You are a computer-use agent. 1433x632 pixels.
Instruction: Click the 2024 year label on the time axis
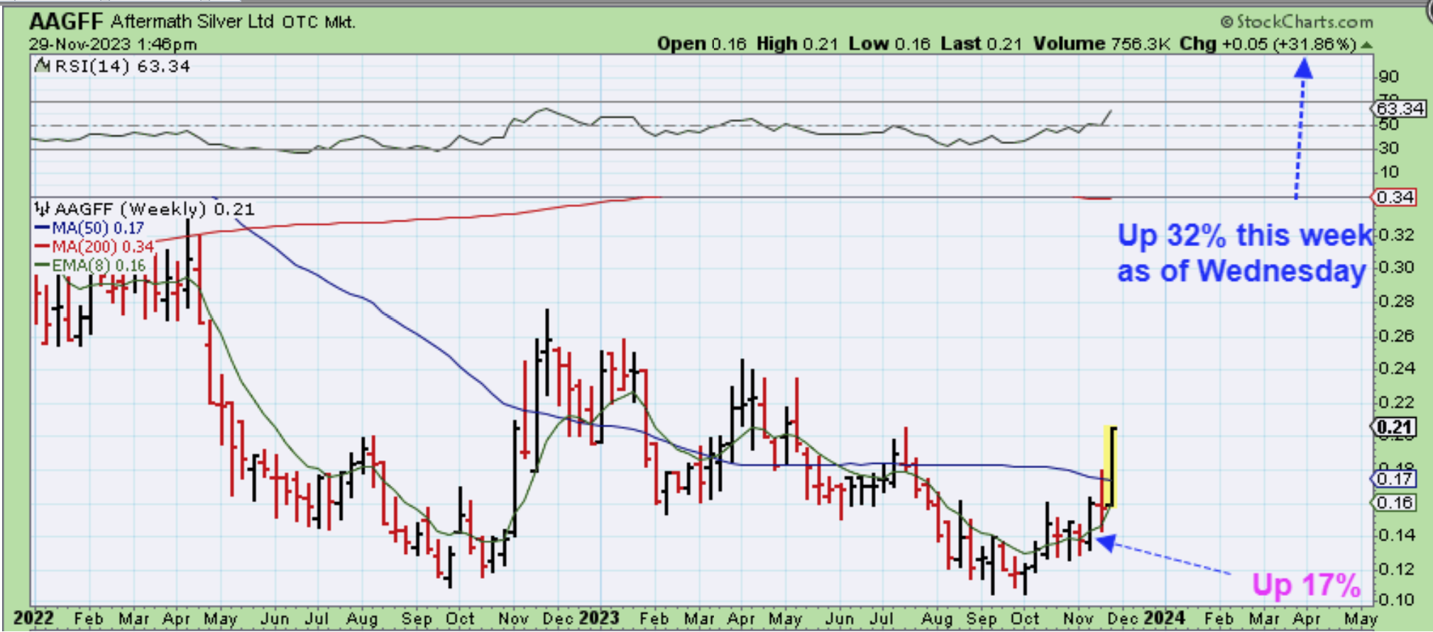[x=1164, y=619]
